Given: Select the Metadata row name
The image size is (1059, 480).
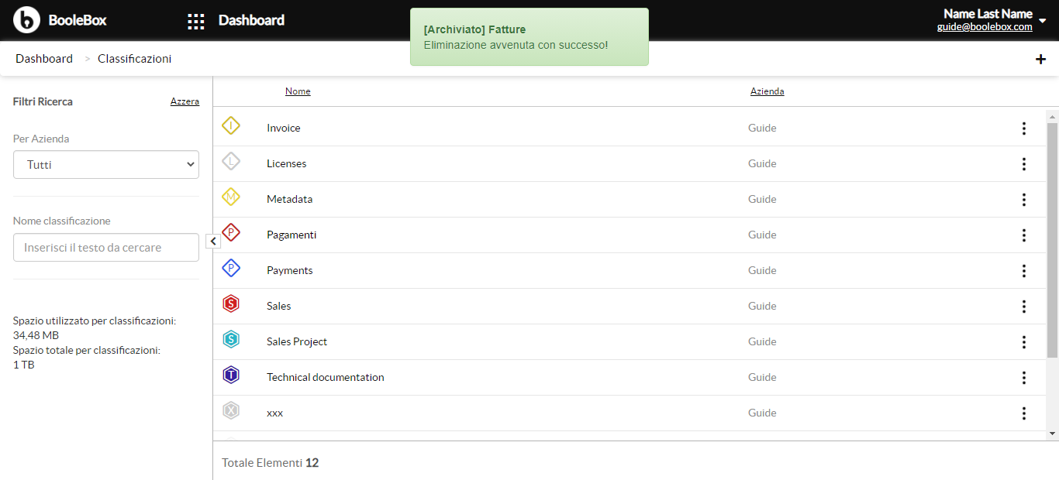Looking at the screenshot, I should coord(289,200).
